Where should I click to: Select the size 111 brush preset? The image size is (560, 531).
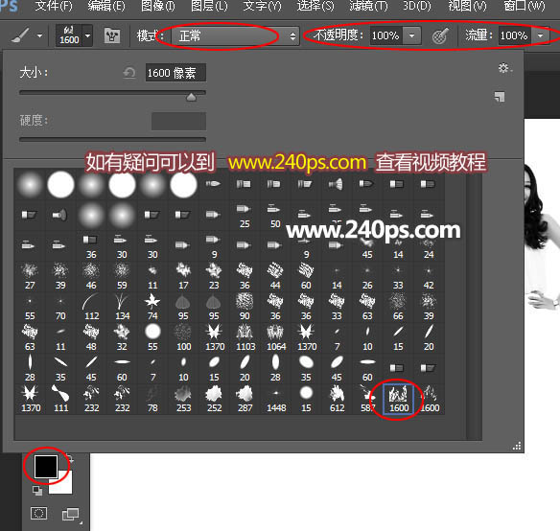(60, 400)
